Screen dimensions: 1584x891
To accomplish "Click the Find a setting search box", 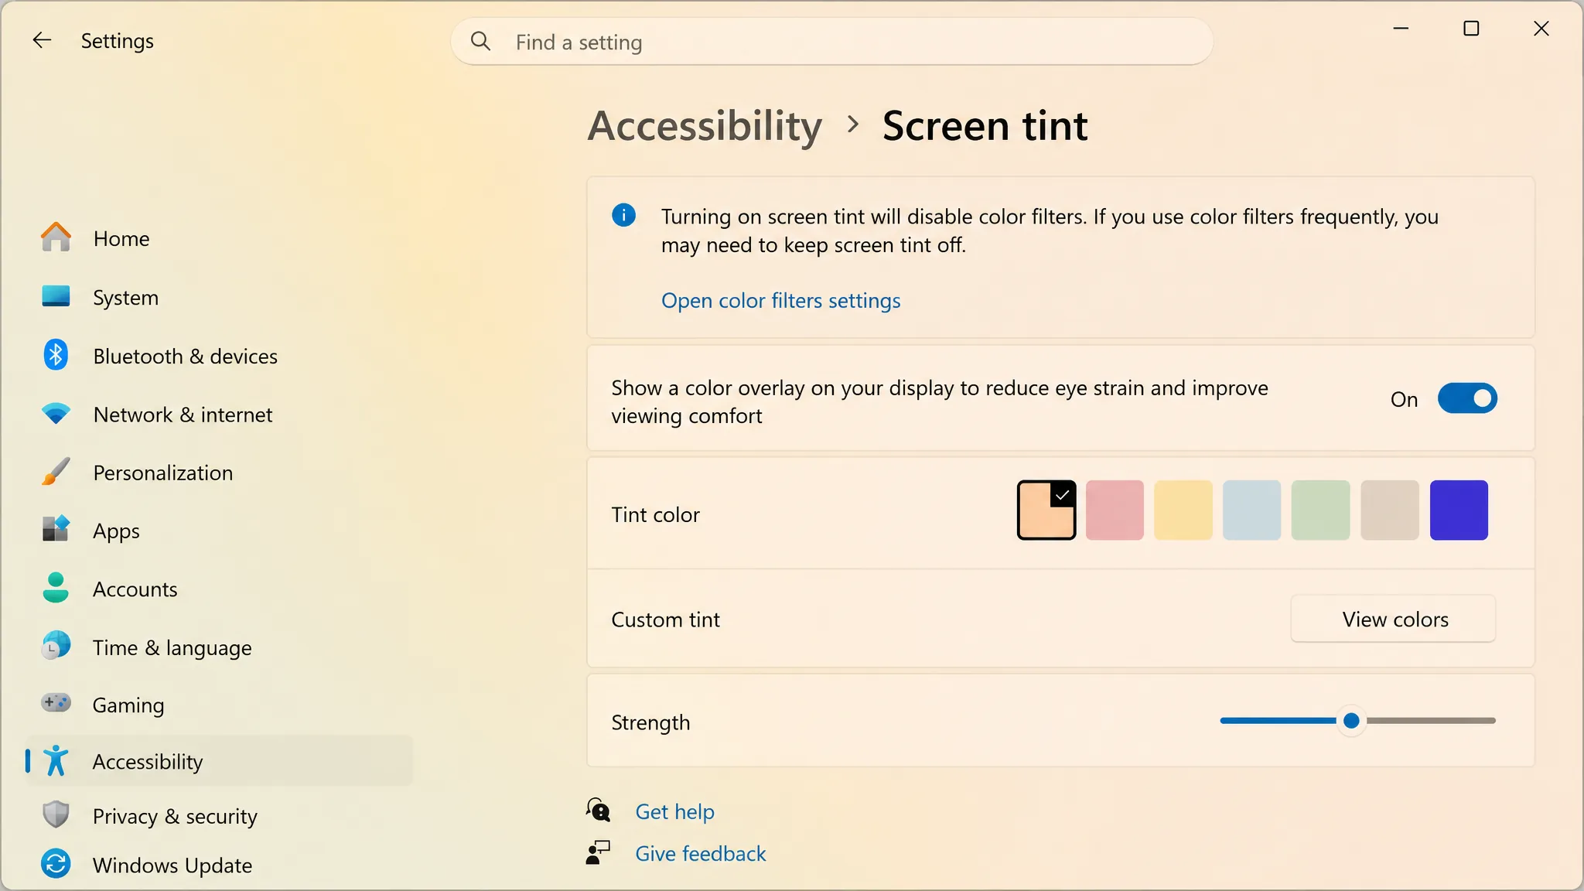I will [831, 42].
